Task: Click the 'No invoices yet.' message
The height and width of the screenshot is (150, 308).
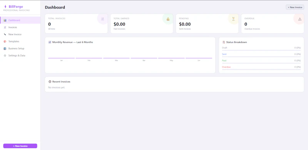Action: 57,87
